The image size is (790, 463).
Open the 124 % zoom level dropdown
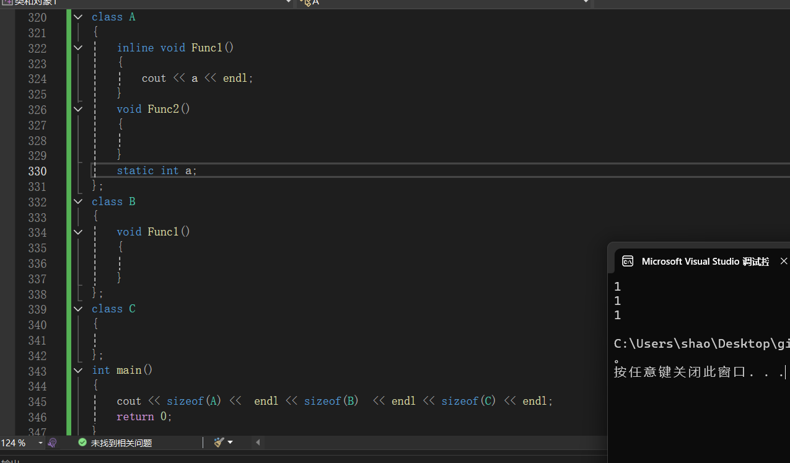click(x=40, y=443)
